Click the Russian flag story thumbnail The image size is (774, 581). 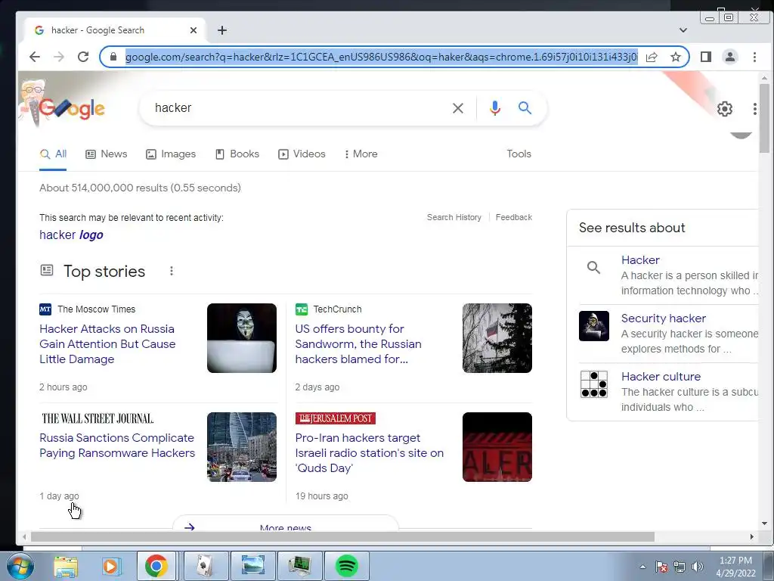497,338
